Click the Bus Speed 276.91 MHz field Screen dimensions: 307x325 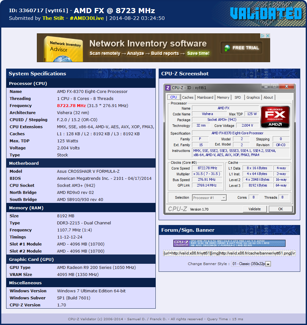click(x=207, y=180)
